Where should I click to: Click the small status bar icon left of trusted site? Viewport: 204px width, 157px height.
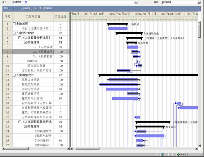tap(162, 155)
